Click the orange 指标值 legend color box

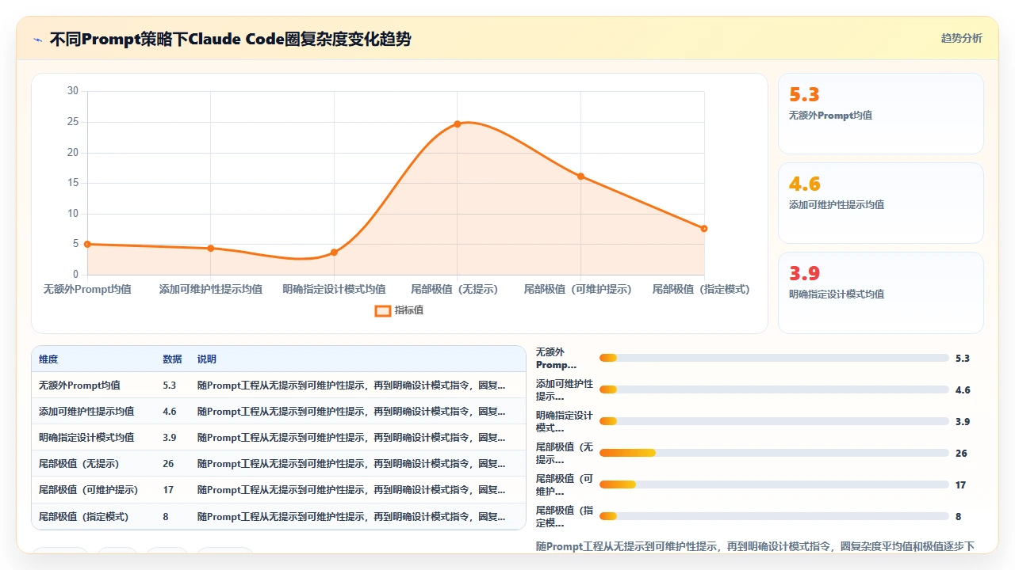pos(382,310)
